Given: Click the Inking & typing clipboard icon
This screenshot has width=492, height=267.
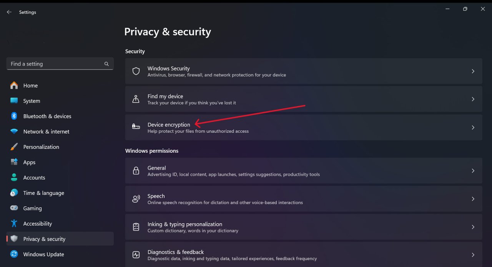Looking at the screenshot, I should pyautogui.click(x=136, y=227).
